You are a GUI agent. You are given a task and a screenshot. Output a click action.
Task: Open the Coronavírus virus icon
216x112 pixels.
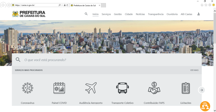28,88
